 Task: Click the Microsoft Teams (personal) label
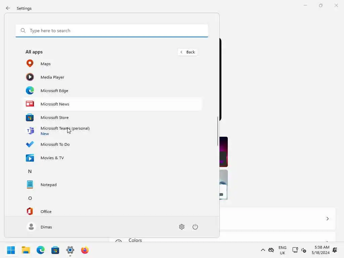[65, 128]
